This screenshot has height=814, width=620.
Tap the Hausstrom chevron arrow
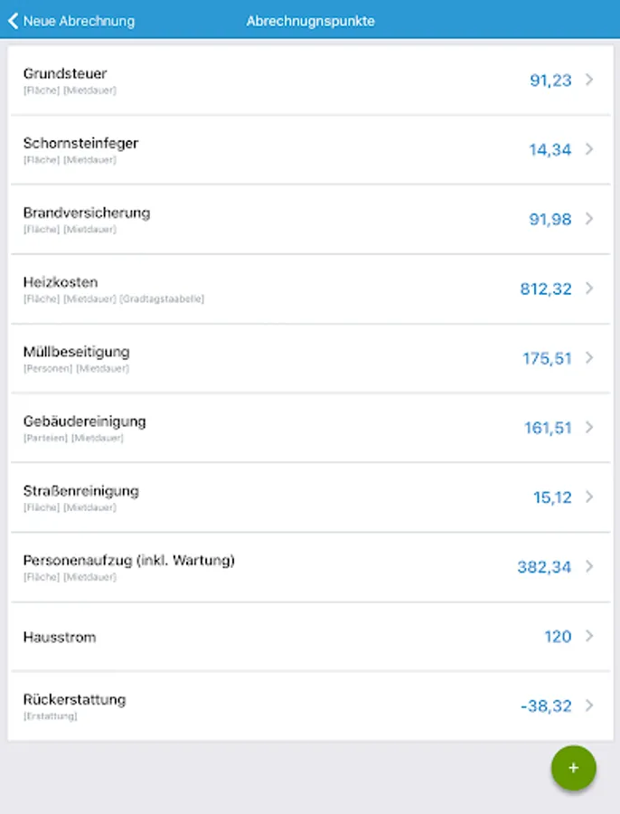(x=589, y=636)
